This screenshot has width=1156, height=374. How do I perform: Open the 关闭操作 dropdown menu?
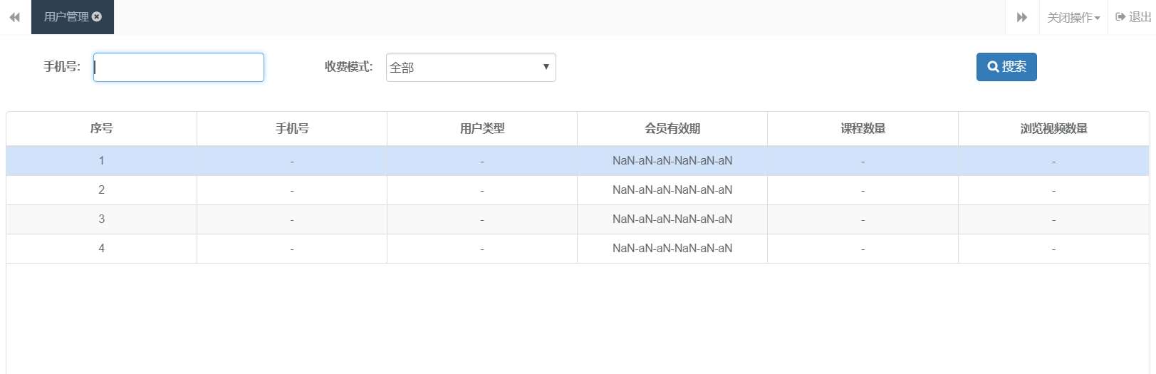coord(1073,17)
